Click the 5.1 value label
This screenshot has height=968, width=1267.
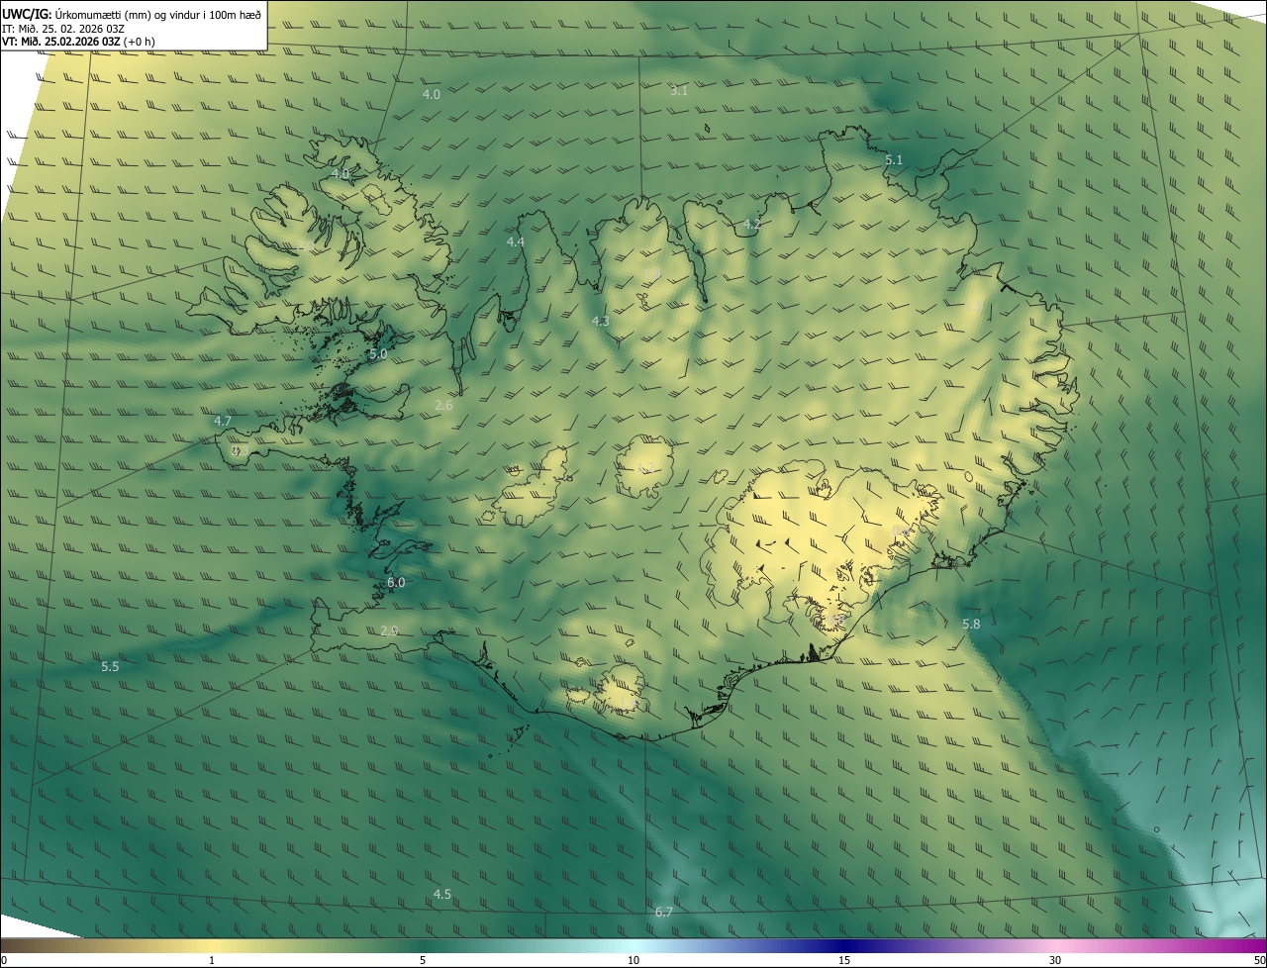tap(894, 159)
